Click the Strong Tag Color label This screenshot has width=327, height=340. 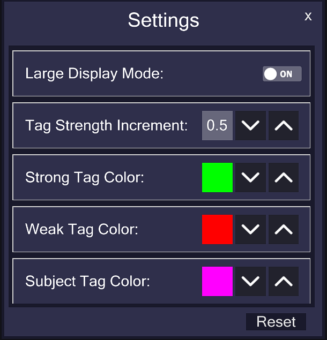tap(85, 178)
